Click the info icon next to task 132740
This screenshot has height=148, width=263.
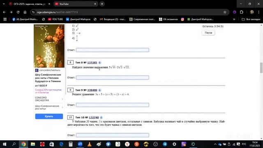[102, 118]
